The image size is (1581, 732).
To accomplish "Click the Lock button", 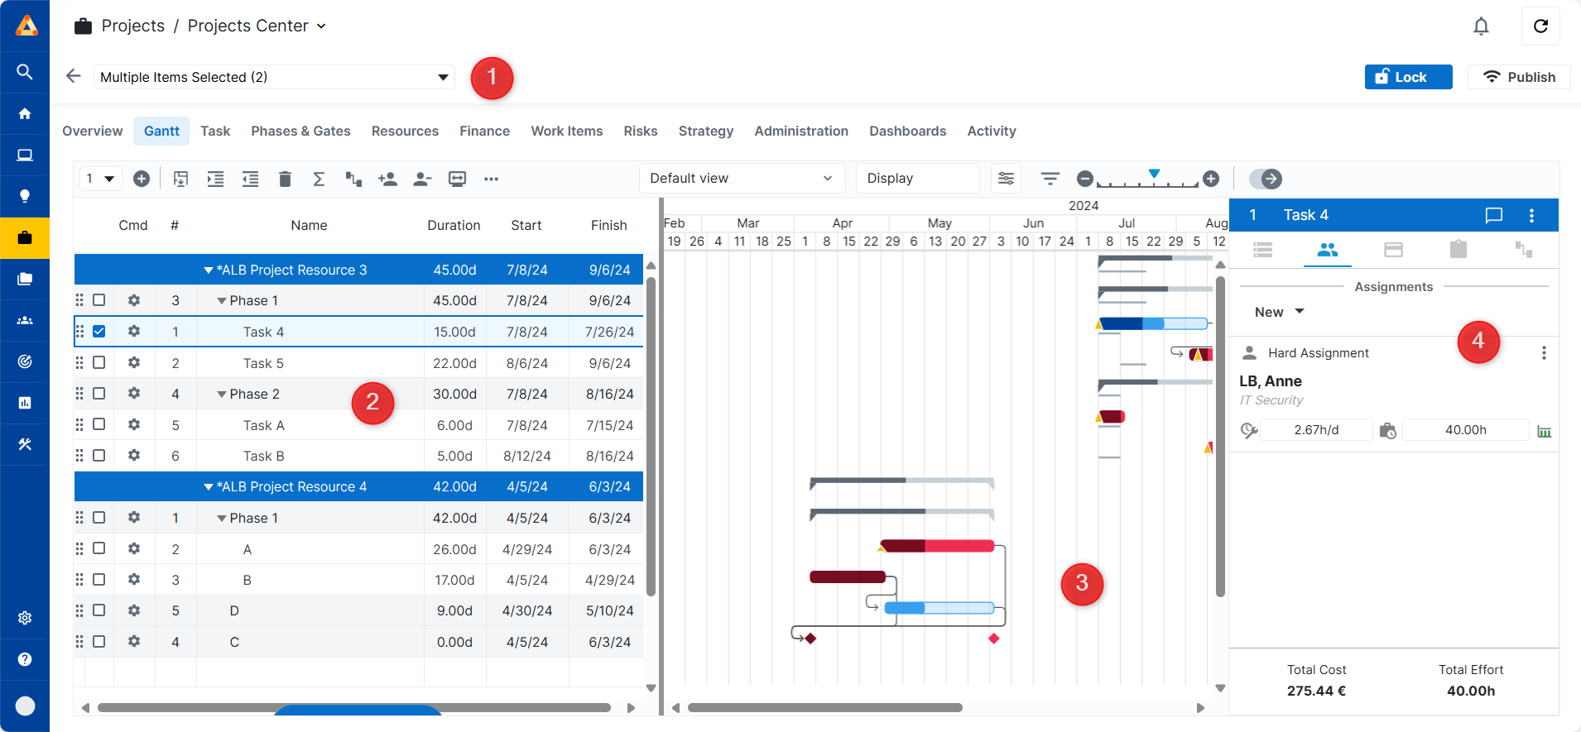I will (1408, 77).
